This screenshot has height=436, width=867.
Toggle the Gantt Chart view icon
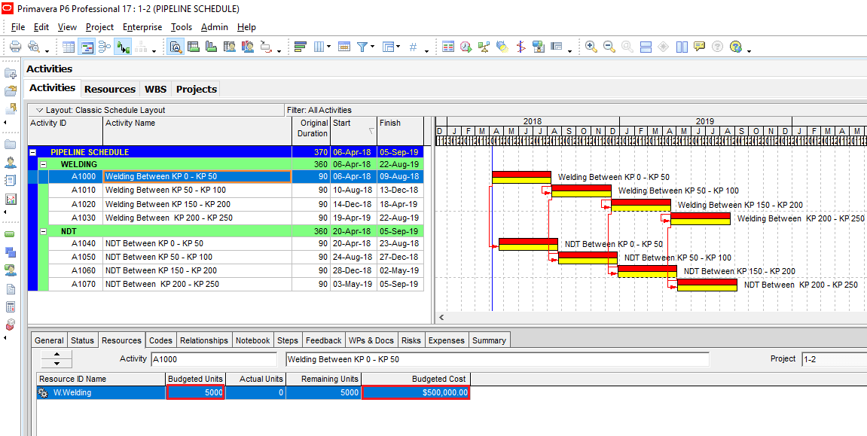click(87, 47)
